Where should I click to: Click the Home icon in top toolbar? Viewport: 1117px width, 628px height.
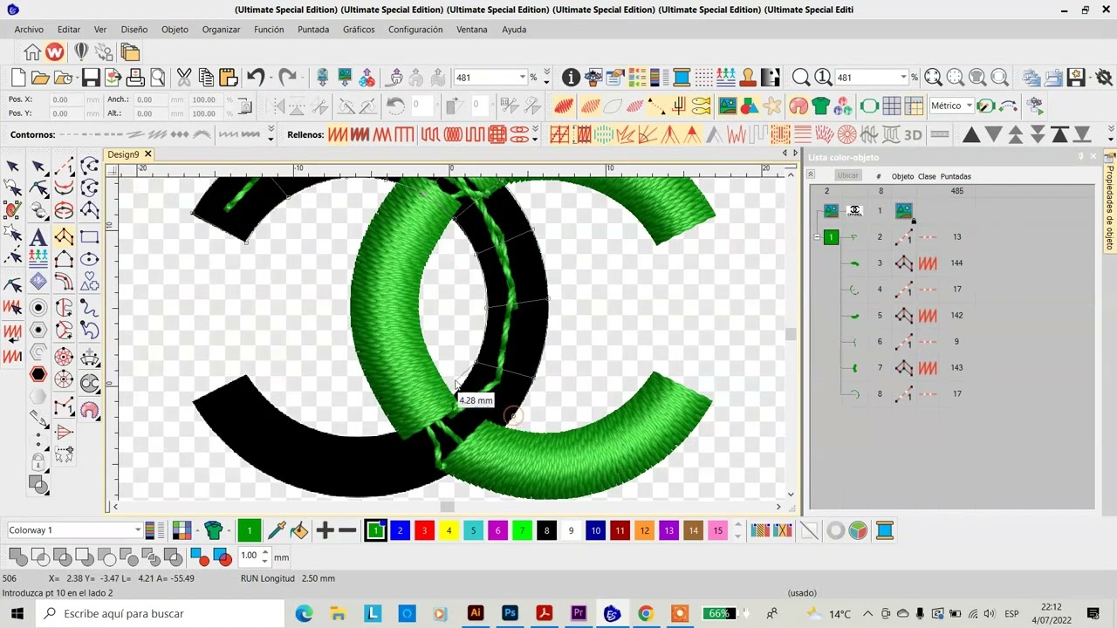coord(32,52)
